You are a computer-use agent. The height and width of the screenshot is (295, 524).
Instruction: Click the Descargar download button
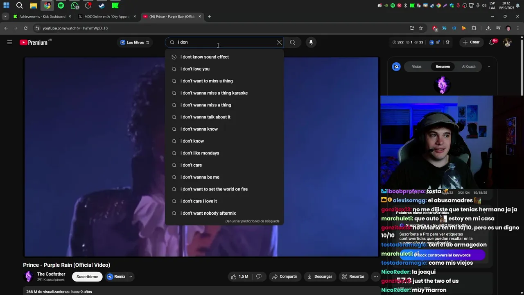click(x=319, y=277)
